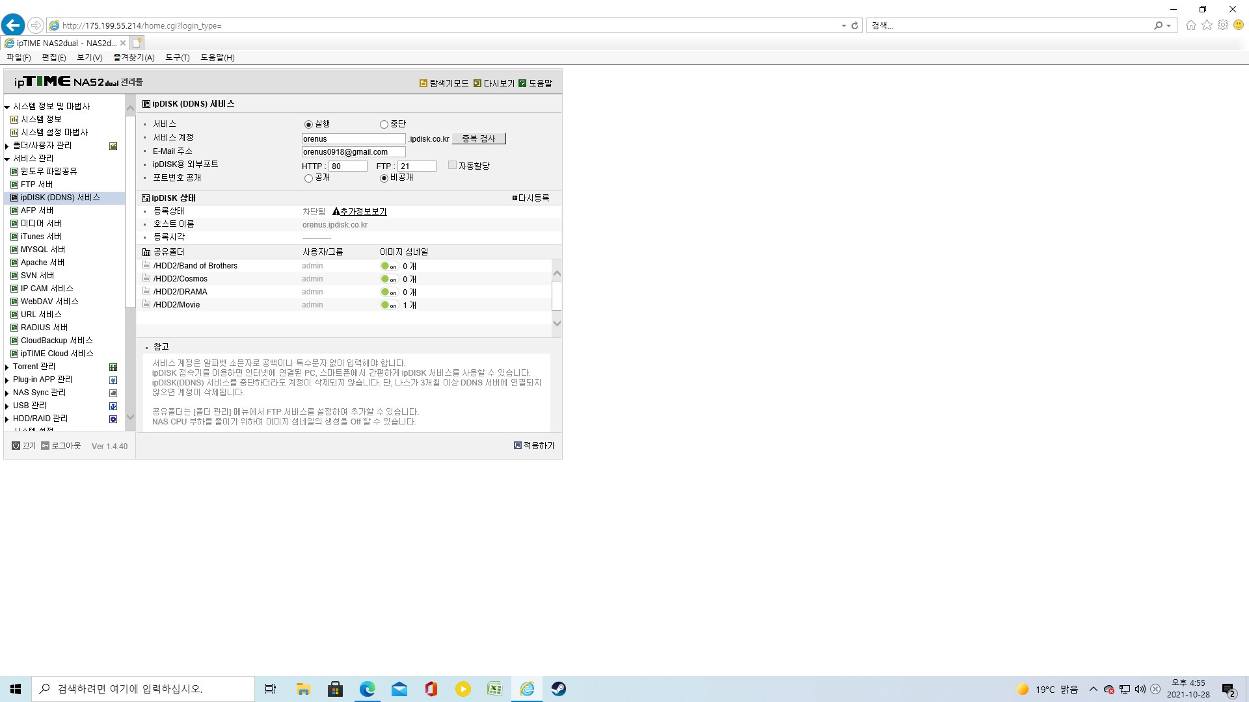Click the 끄기 power-off icon
The image size is (1249, 702).
point(16,446)
